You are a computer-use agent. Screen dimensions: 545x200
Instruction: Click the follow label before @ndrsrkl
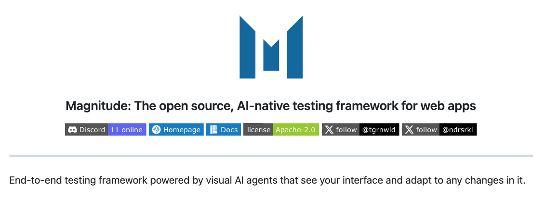tap(426, 130)
